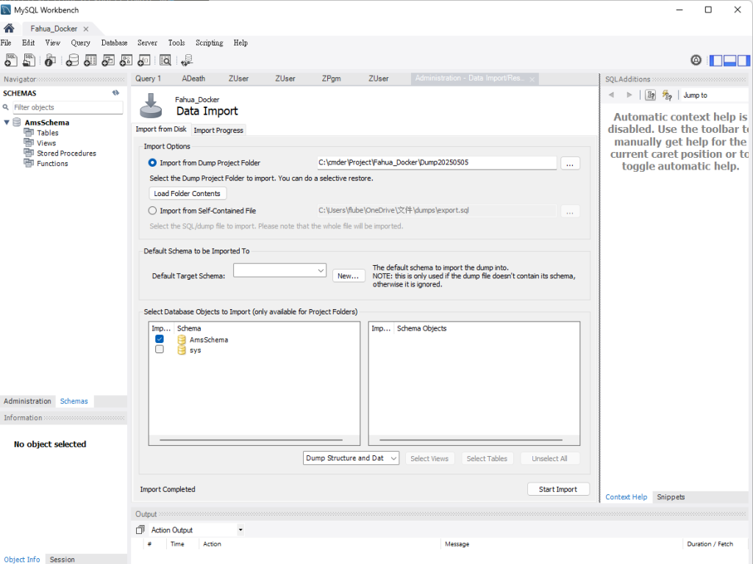Viewport: 753px width, 564px height.
Task: Click the Schema list horizontal scrollbar
Action: (x=251, y=439)
